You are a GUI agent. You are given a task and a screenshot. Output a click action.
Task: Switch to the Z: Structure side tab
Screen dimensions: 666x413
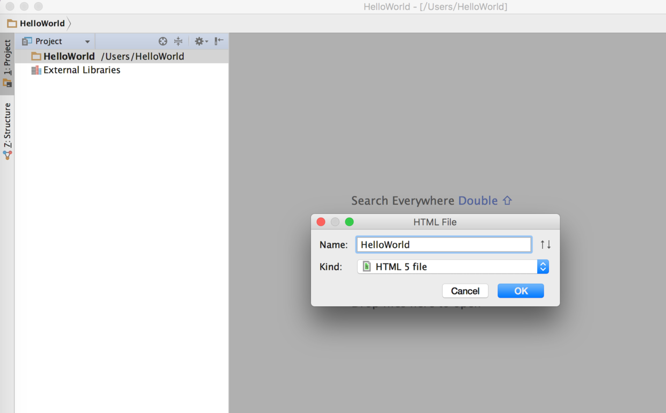coord(7,131)
